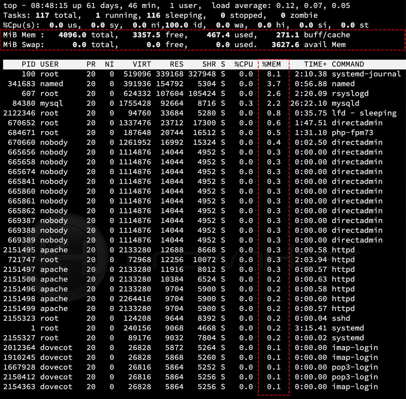Click the %CPU column header
Viewport: 406px width, 399px height.
(244, 64)
